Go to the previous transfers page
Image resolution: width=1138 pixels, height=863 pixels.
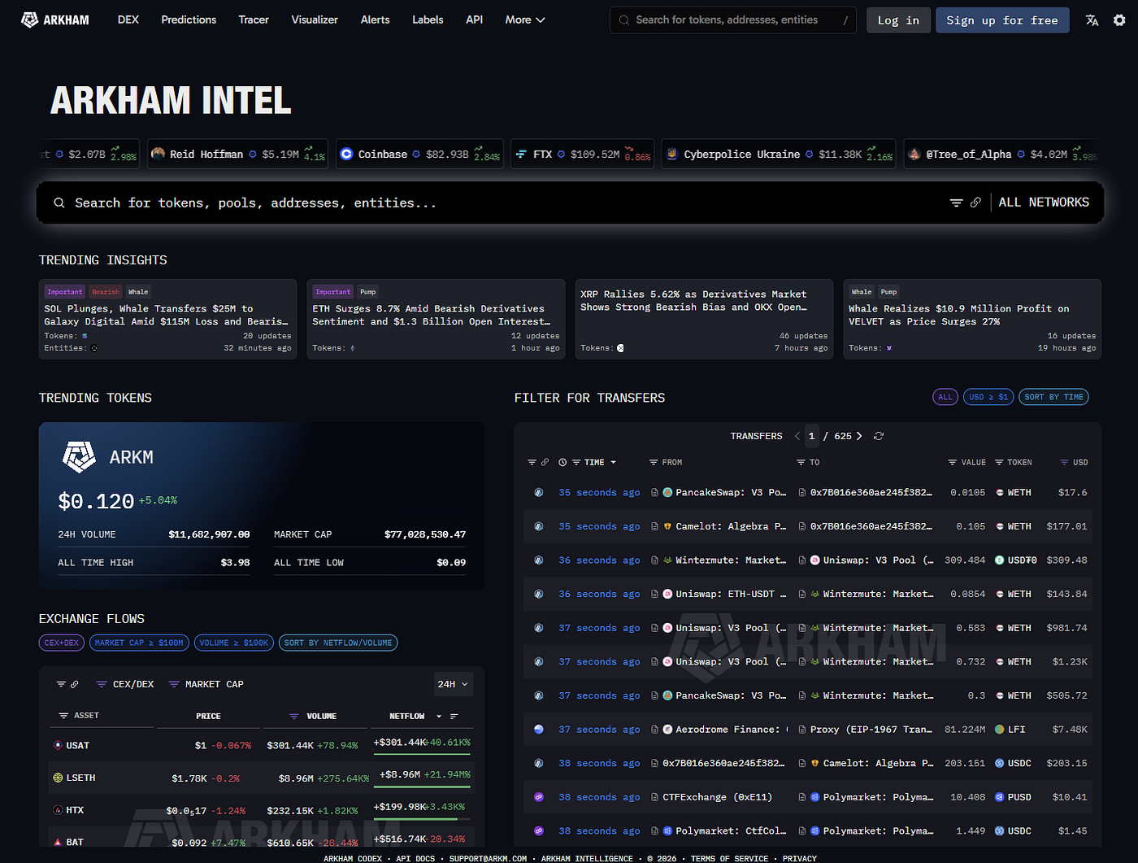tap(797, 436)
